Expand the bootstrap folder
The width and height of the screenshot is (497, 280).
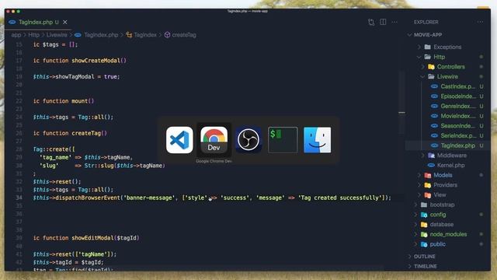(442, 205)
